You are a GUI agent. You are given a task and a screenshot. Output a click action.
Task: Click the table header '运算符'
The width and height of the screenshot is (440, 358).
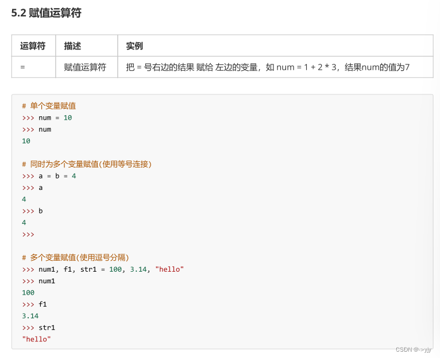click(33, 45)
